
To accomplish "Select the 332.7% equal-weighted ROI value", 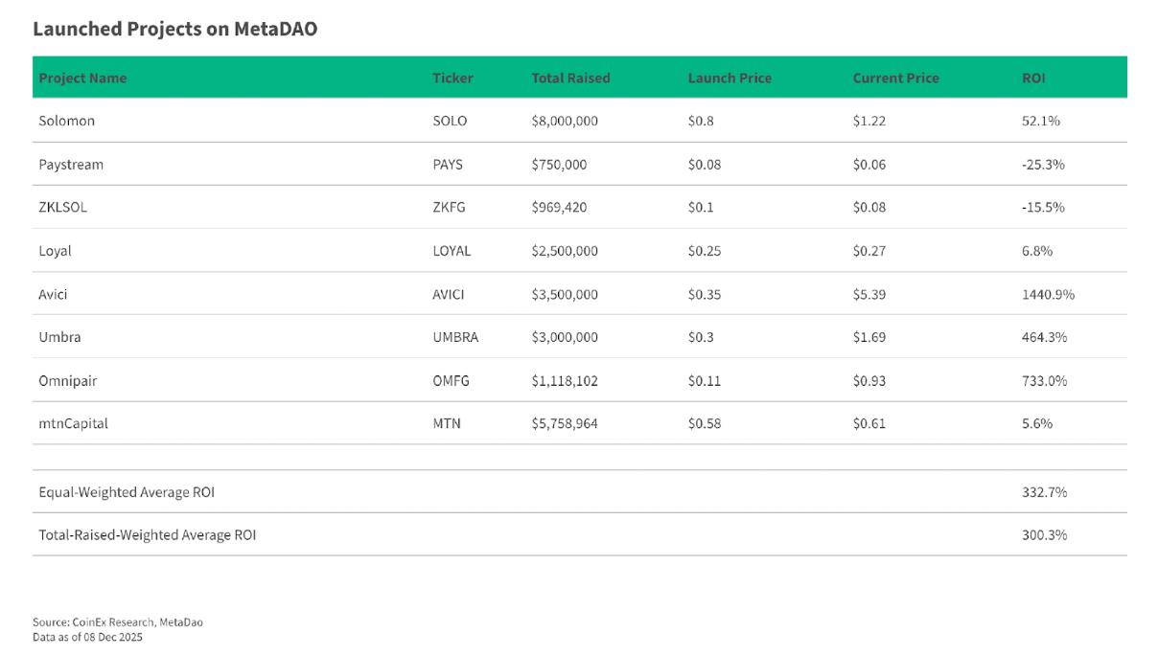I will tap(1045, 492).
